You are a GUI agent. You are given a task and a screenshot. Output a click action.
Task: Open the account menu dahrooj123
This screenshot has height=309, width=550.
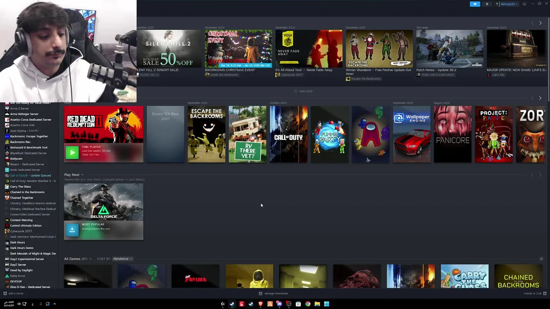click(x=508, y=4)
